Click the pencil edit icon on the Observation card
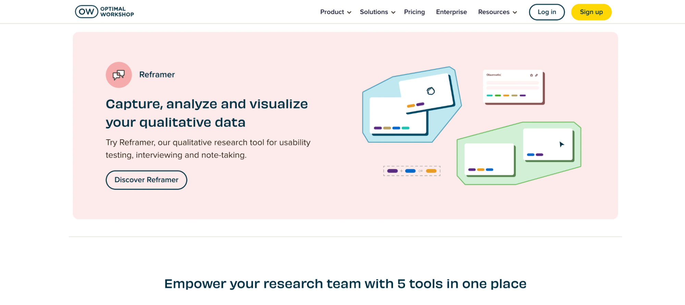This screenshot has height=305, width=685. (537, 75)
